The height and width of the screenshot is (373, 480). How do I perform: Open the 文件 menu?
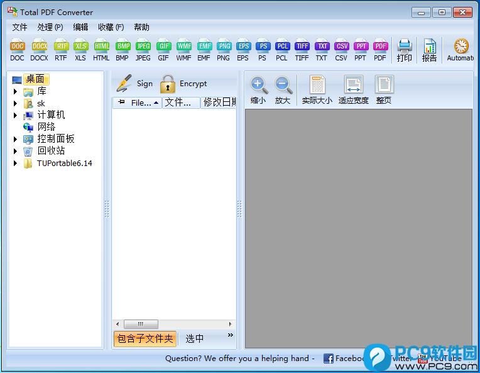click(x=19, y=27)
